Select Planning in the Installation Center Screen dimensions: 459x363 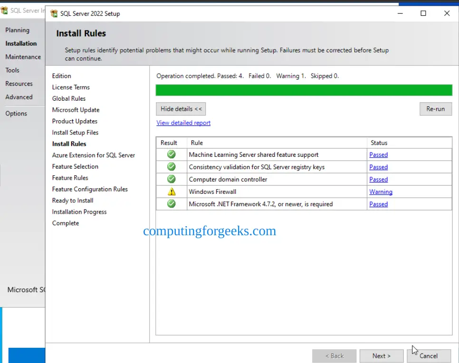(x=17, y=30)
